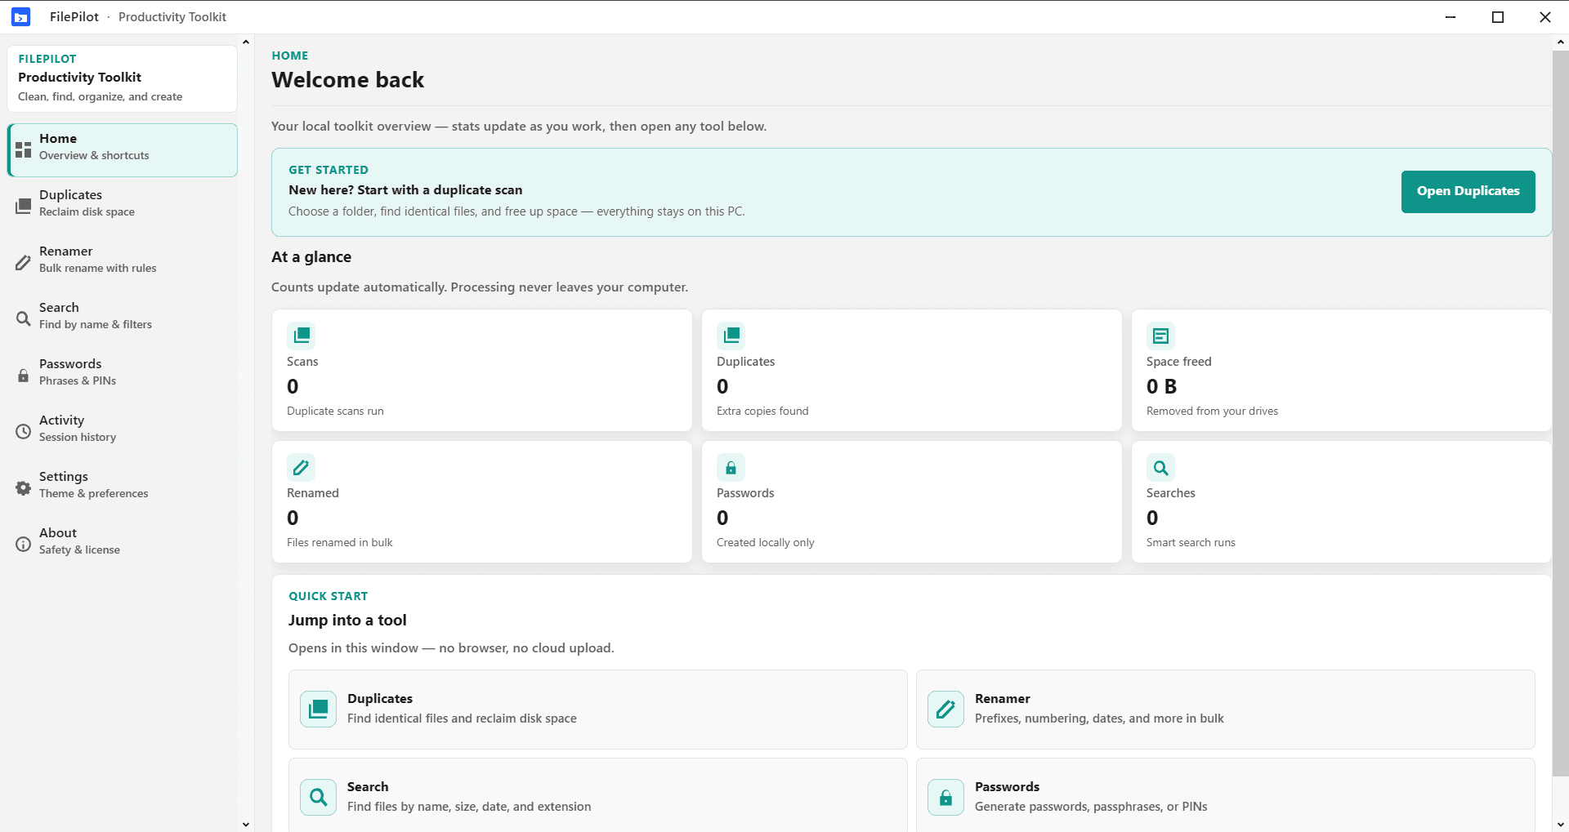Click the Search magnifier icon in sidebar
The image size is (1569, 832).
[x=24, y=319]
